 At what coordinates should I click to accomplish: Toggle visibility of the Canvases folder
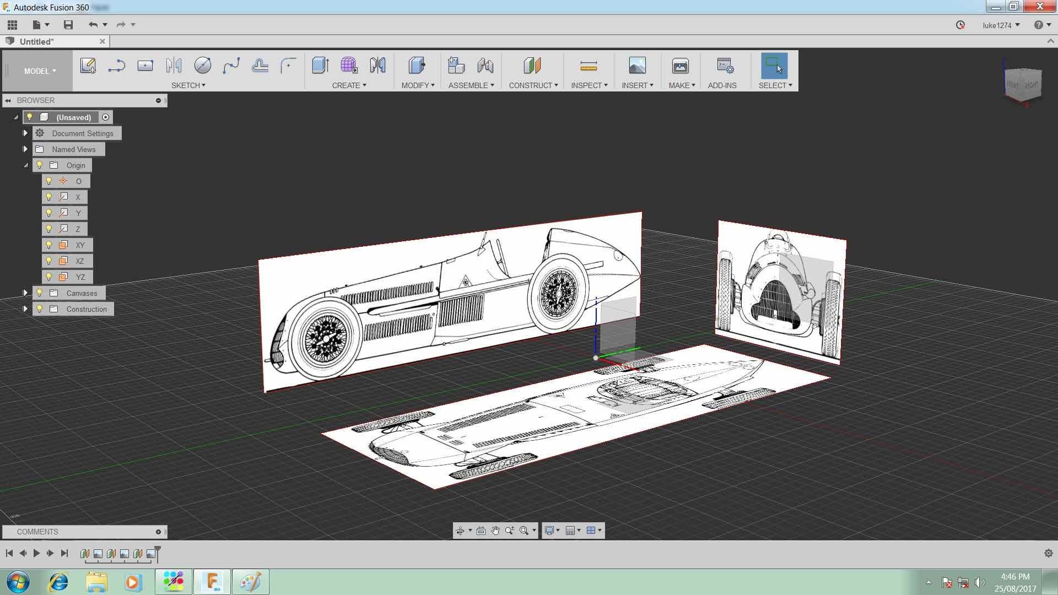pyautogui.click(x=39, y=293)
